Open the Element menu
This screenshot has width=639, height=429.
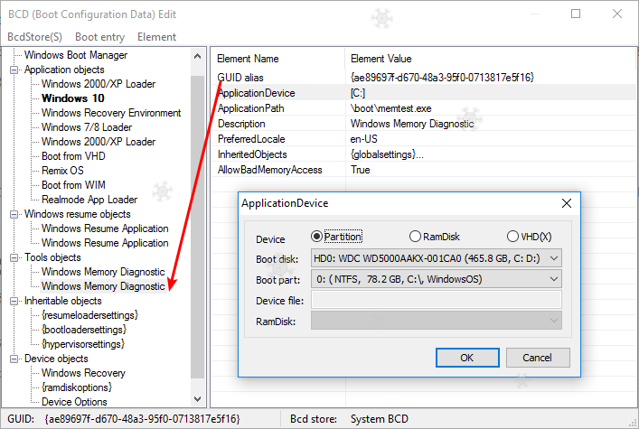[157, 37]
